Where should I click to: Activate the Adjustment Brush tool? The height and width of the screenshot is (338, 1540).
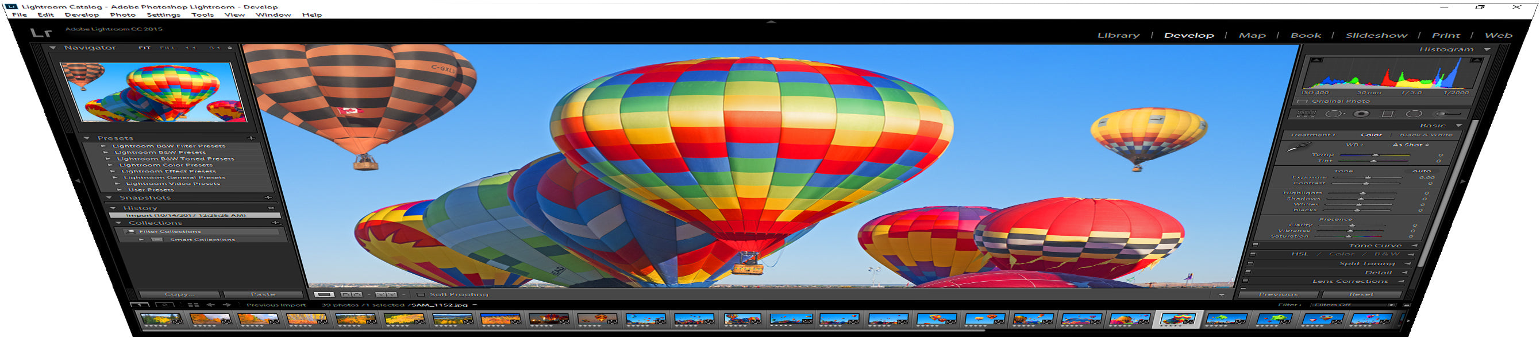[1448, 114]
